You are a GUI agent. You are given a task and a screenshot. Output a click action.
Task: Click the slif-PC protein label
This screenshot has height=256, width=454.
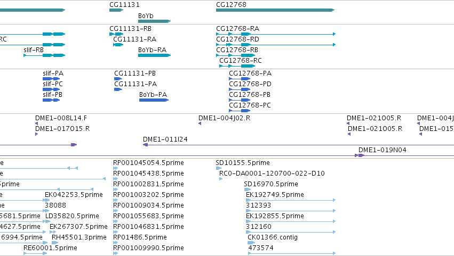click(53, 84)
